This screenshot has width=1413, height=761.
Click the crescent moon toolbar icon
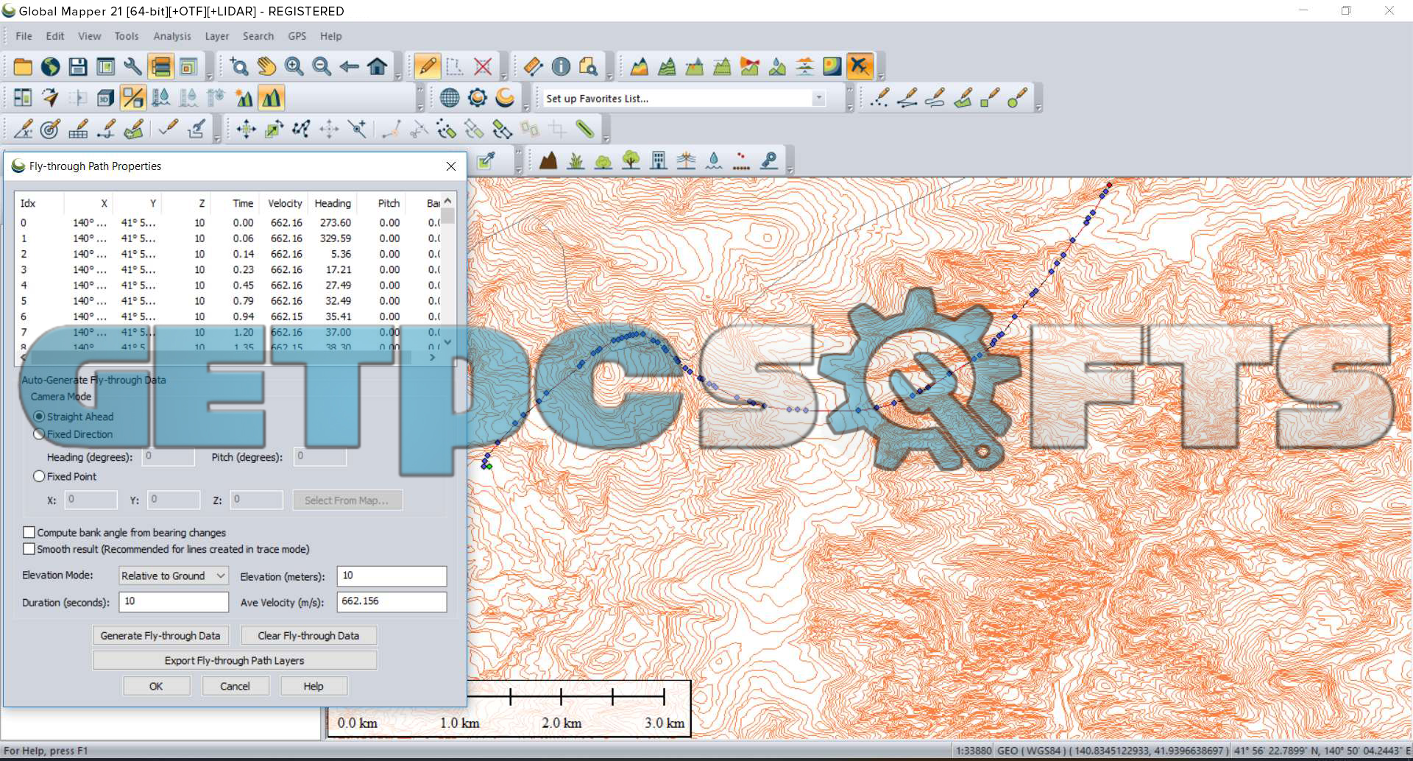505,98
